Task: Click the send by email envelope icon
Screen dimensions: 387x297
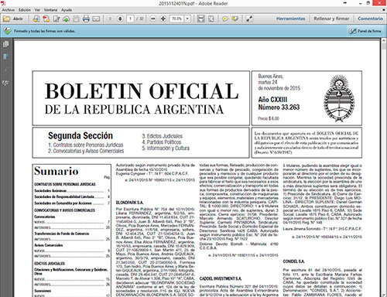Action: click(96, 19)
